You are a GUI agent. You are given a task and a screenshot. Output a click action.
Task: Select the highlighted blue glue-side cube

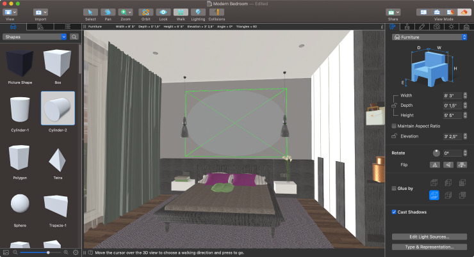tap(434, 195)
